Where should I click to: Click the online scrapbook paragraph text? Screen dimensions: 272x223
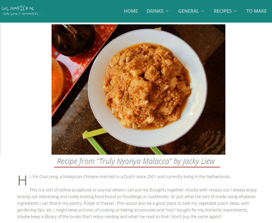tap(137, 203)
